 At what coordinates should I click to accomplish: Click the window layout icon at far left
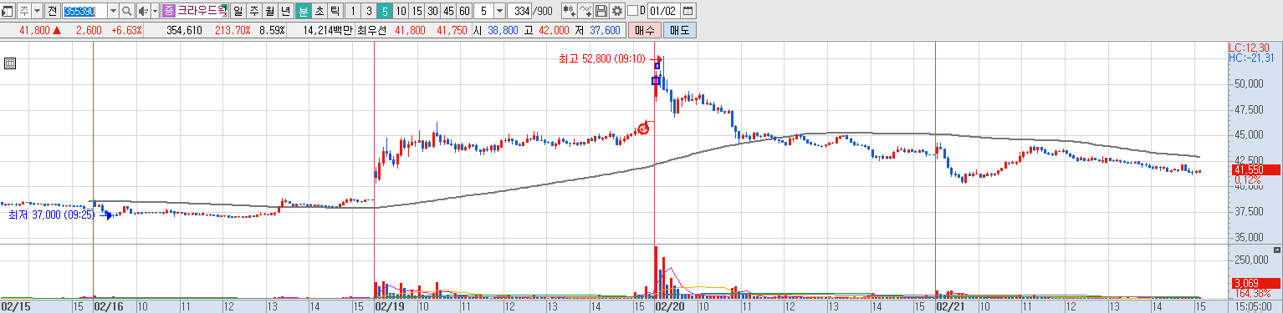(x=8, y=11)
